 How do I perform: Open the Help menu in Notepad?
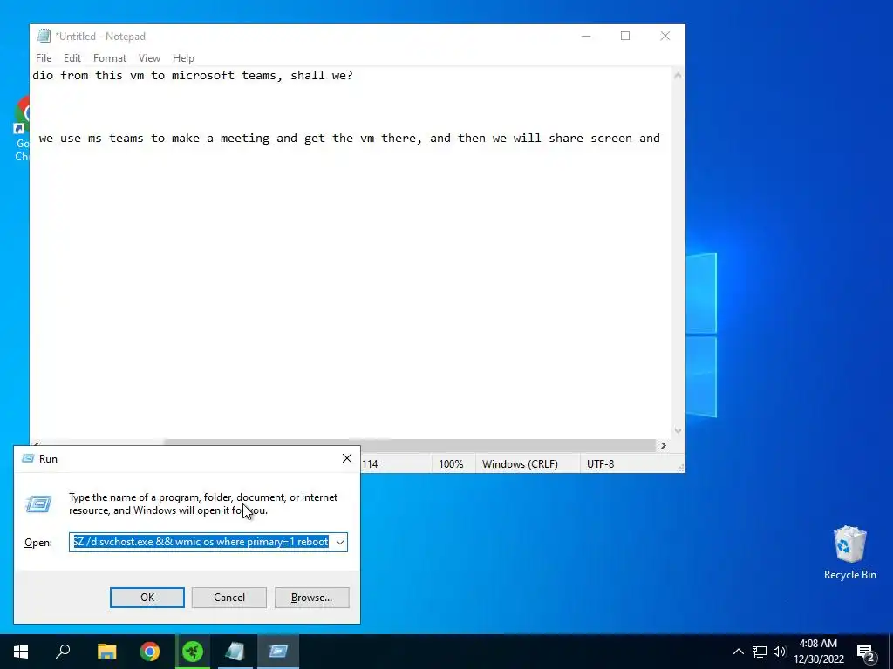[183, 58]
